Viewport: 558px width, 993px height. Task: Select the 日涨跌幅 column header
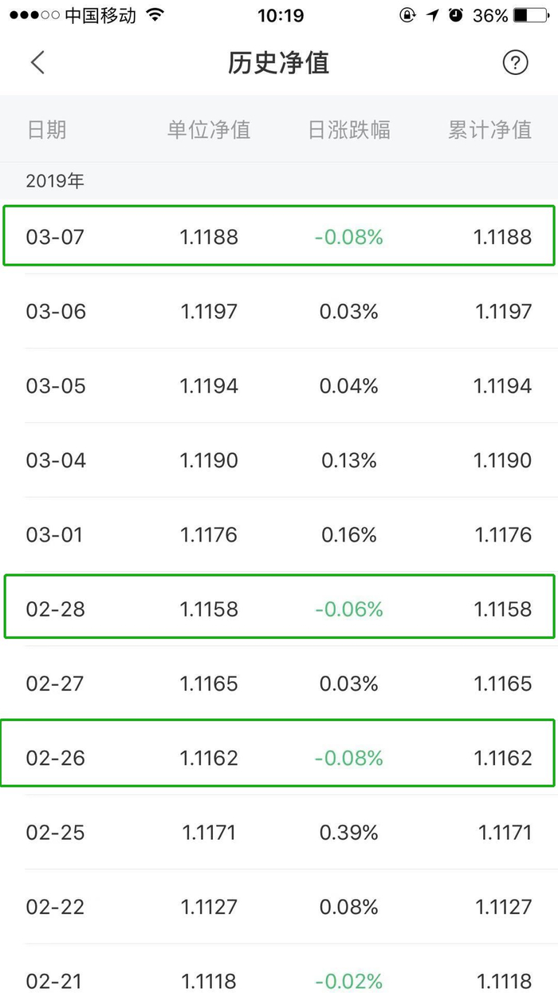(x=349, y=130)
